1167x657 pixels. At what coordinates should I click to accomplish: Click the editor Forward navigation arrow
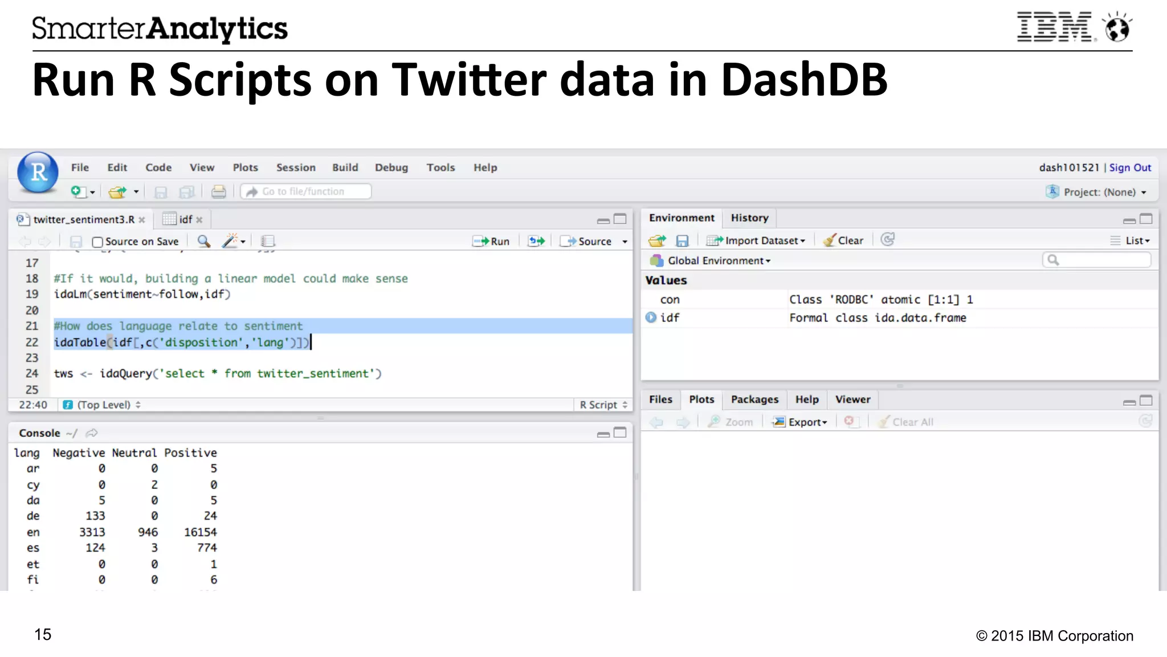45,242
